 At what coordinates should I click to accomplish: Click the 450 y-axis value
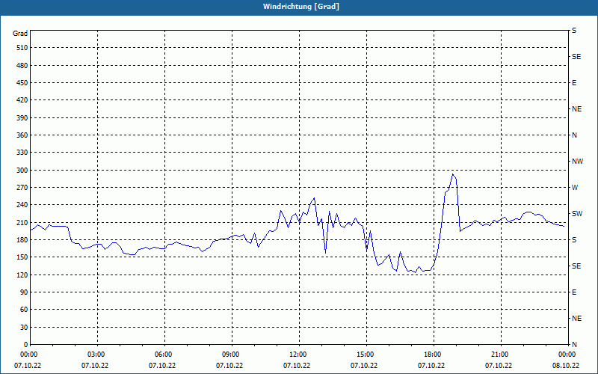click(x=22, y=83)
